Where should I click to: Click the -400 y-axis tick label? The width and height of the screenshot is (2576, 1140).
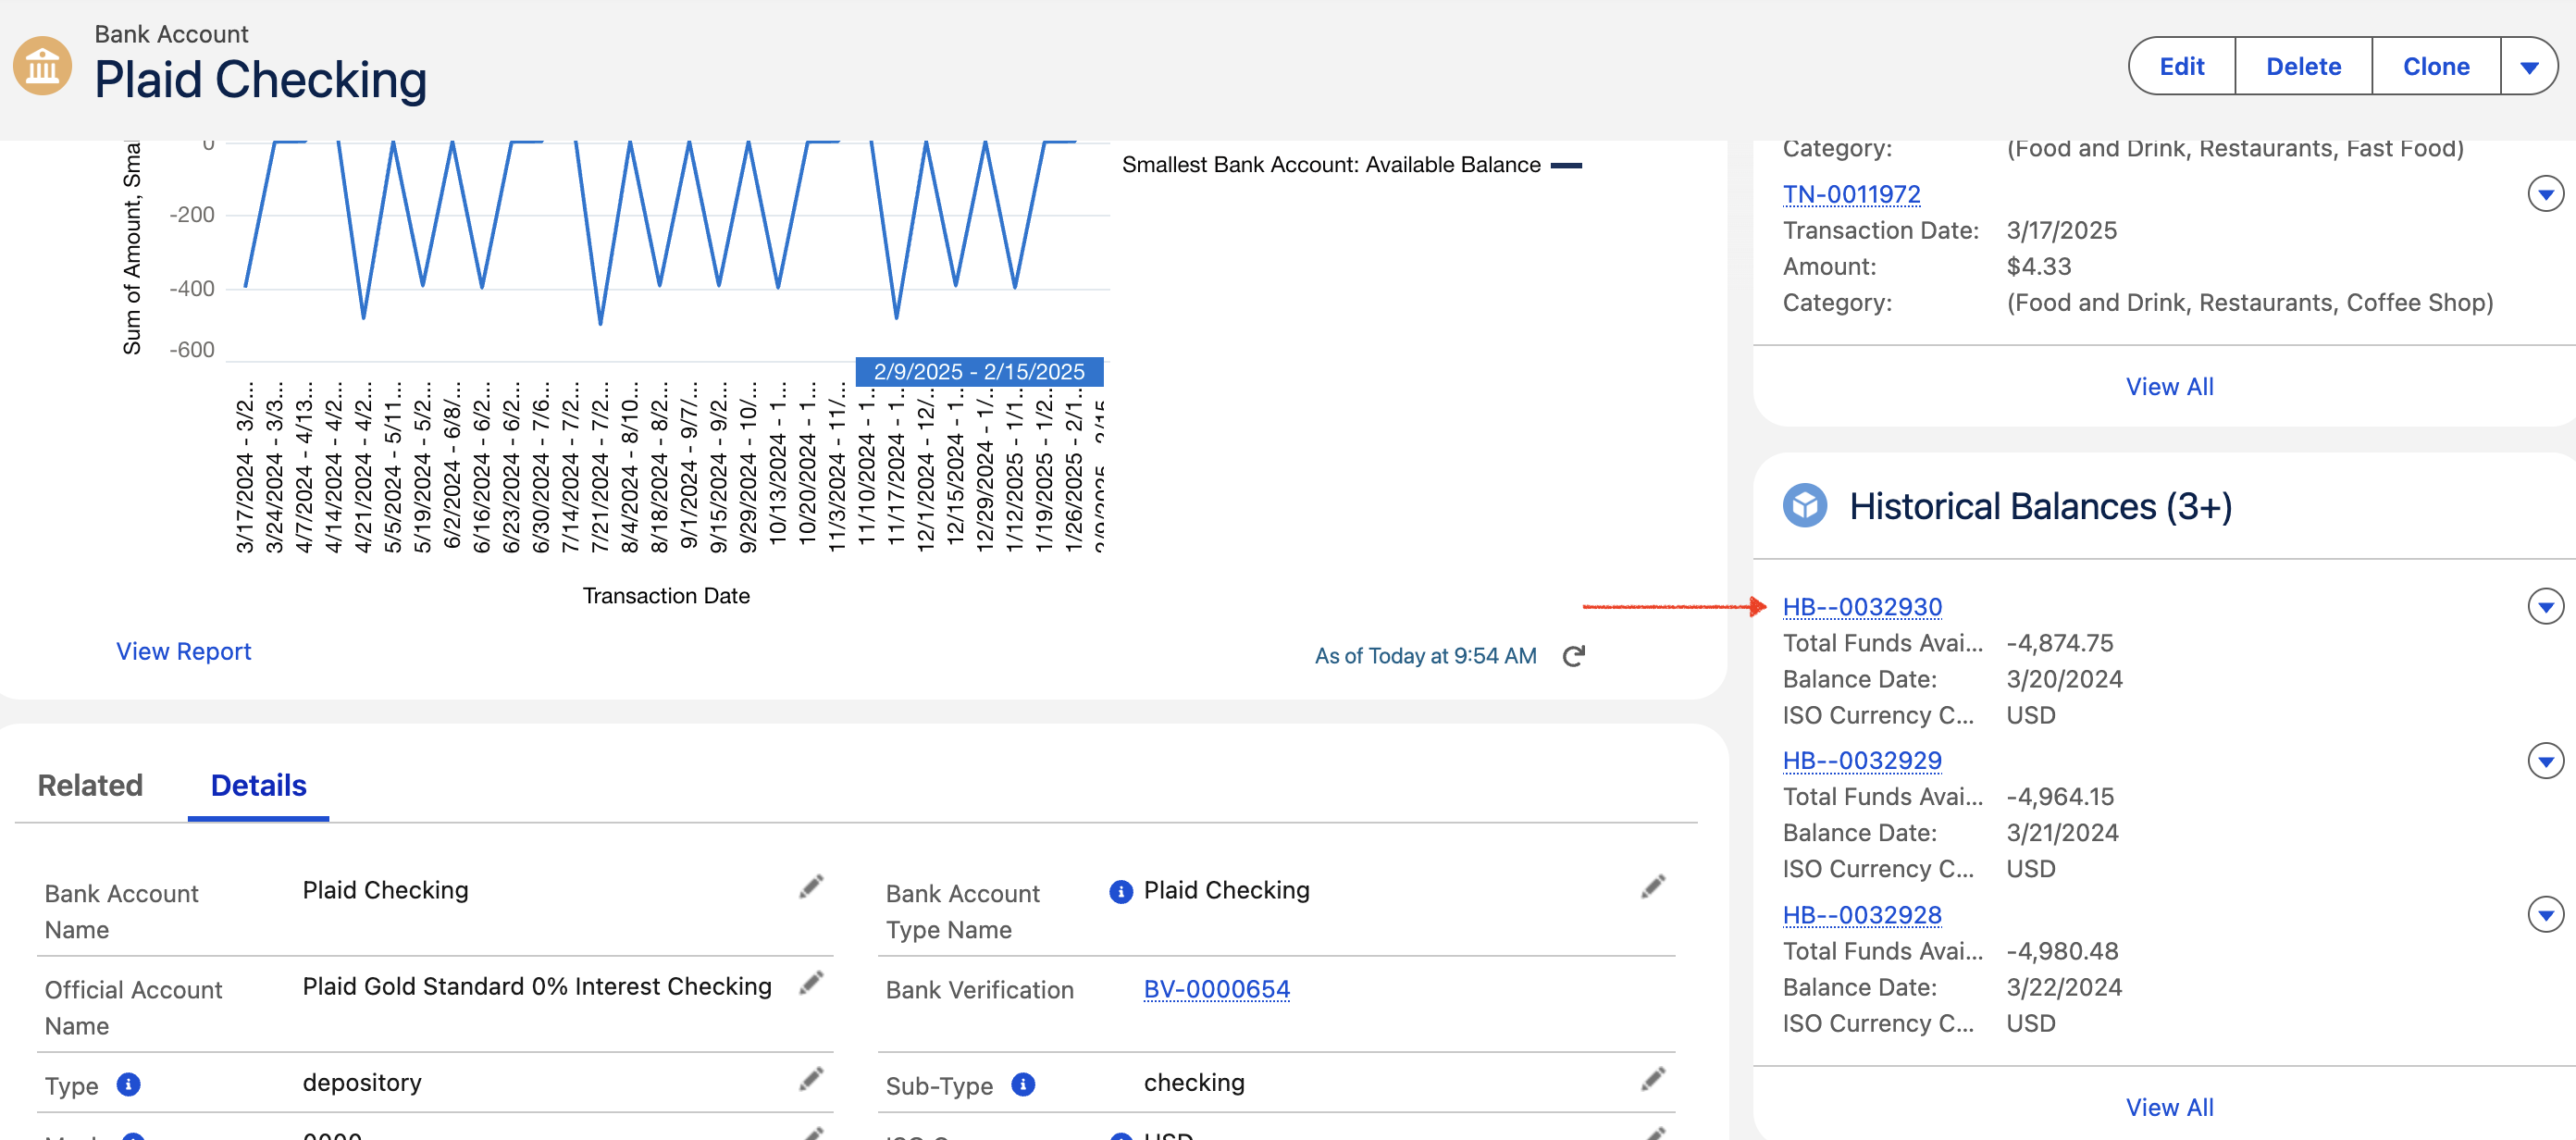coord(192,288)
